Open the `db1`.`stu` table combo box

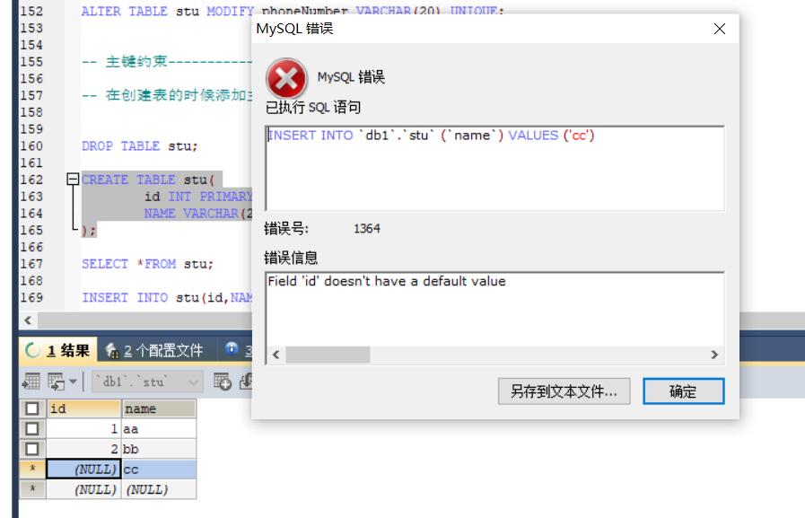coord(147,382)
